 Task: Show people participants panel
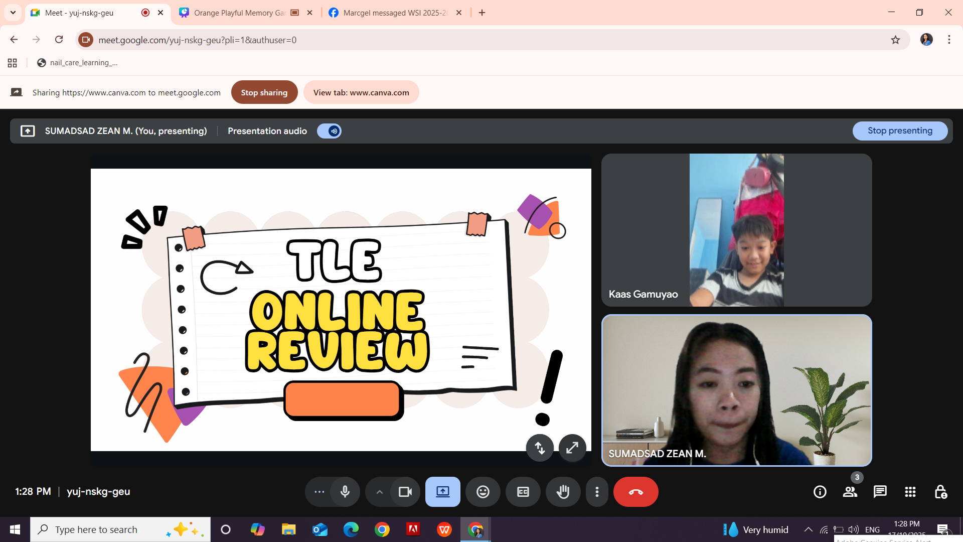pos(850,492)
